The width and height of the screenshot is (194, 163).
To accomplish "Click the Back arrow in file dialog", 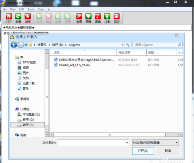I will [14, 45].
